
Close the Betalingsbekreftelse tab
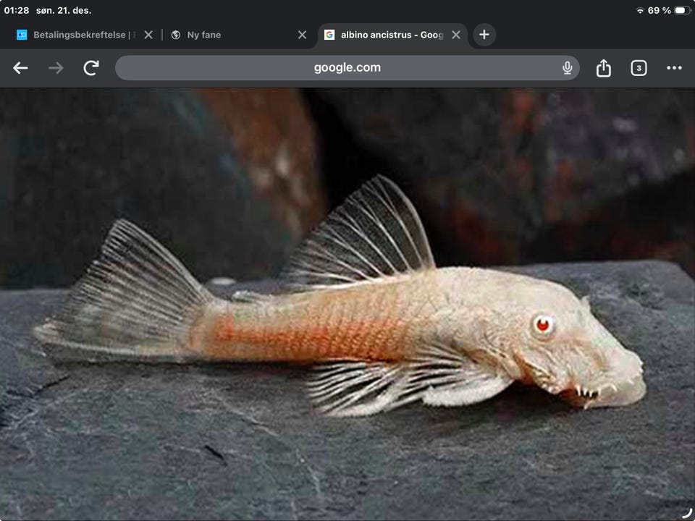click(x=148, y=35)
